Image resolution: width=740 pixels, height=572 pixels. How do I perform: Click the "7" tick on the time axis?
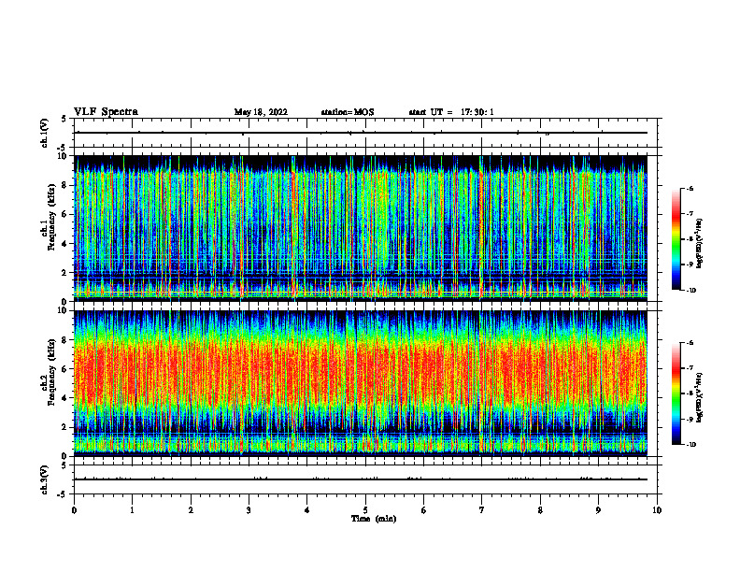pyautogui.click(x=482, y=510)
